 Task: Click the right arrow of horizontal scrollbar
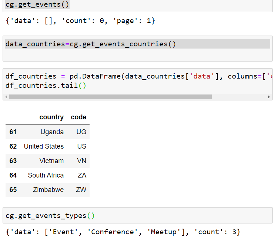point(269,97)
